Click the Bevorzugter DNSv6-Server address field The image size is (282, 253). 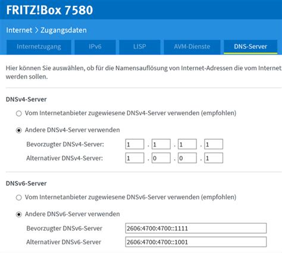[x=196, y=228]
